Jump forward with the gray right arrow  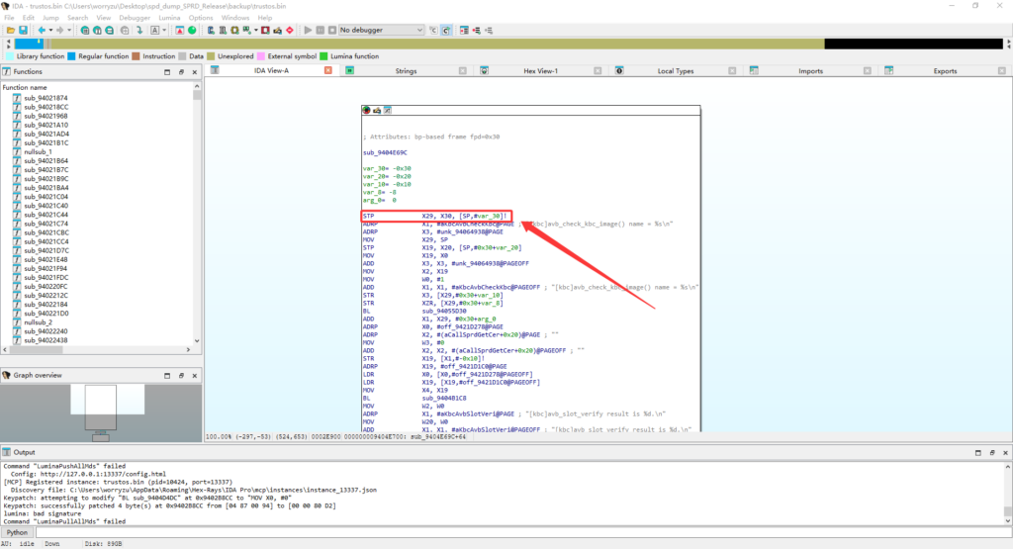coord(59,30)
